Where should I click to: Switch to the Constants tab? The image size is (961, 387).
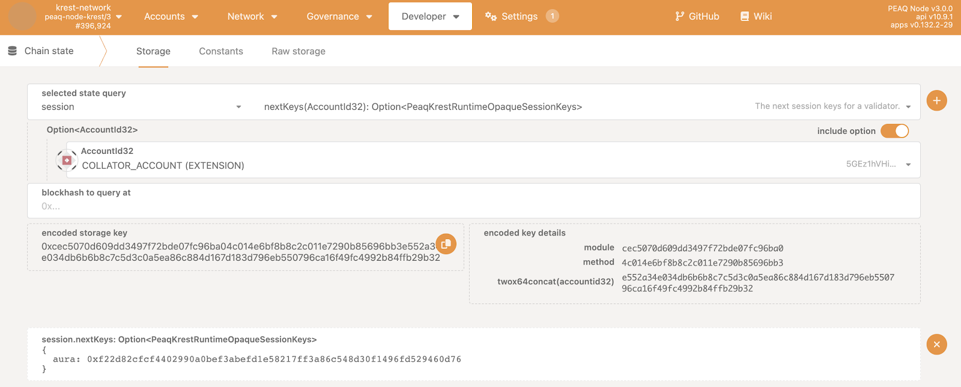click(221, 51)
